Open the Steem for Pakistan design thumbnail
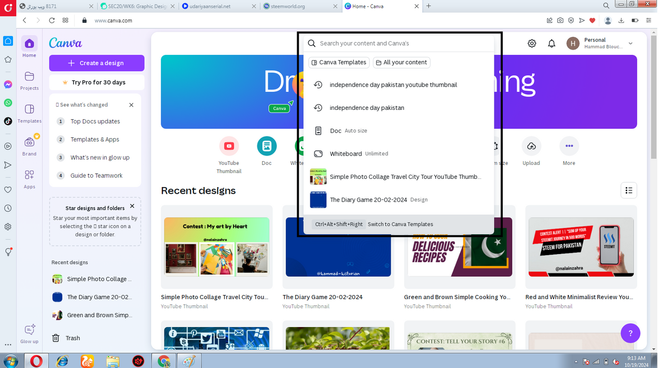 pos(581,247)
